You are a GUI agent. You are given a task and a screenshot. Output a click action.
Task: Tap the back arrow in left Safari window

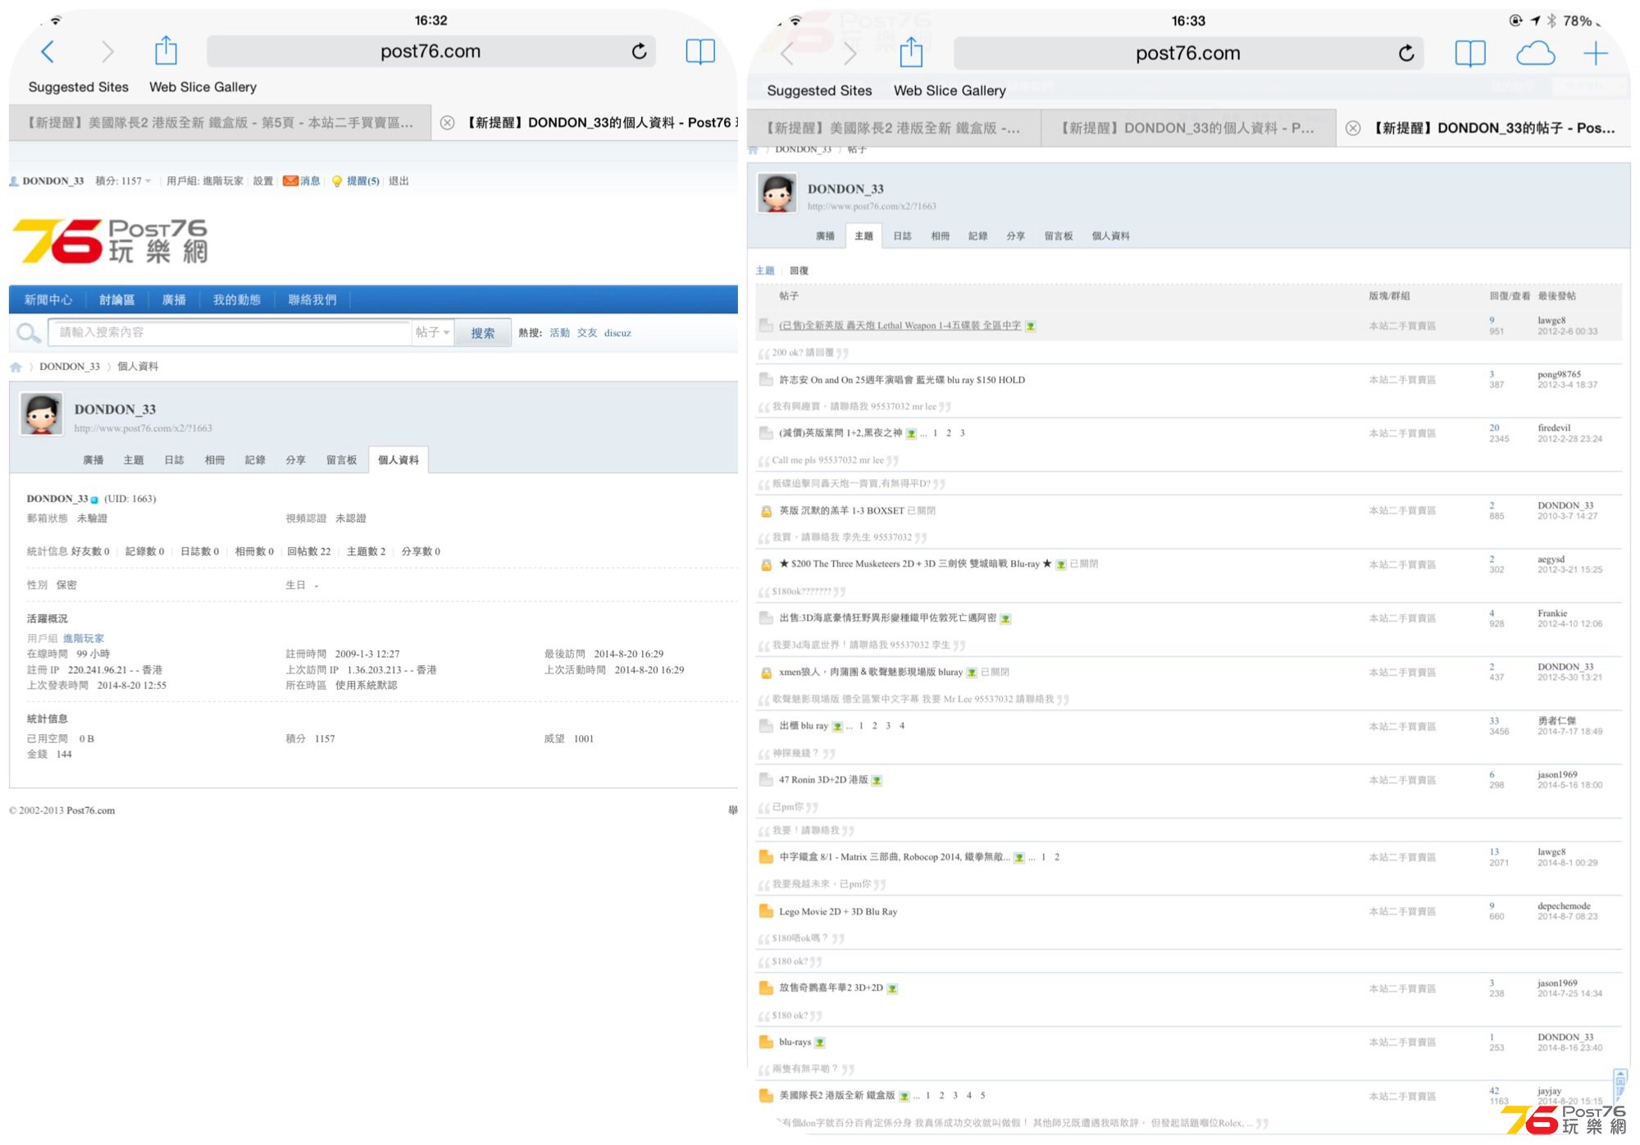coord(48,52)
